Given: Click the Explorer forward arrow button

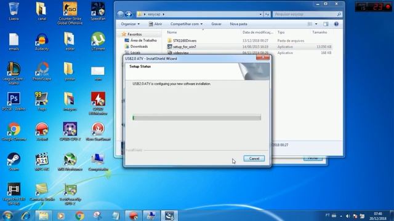Looking at the screenshot, I should (x=129, y=14).
